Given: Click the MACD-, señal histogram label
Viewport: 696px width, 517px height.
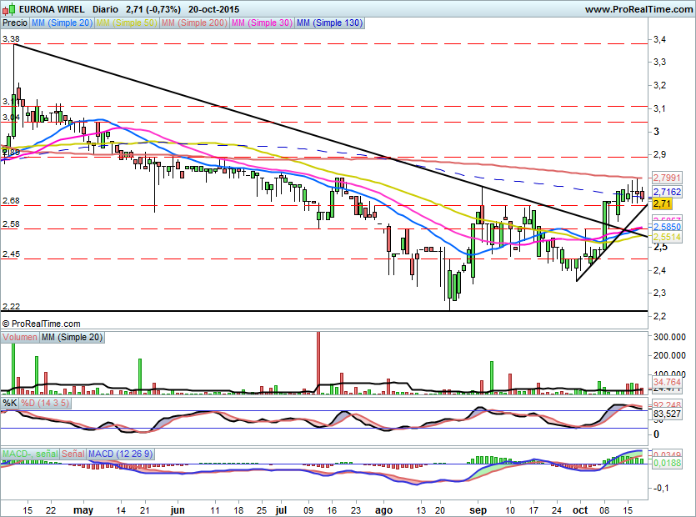Looking at the screenshot, I should [30, 454].
